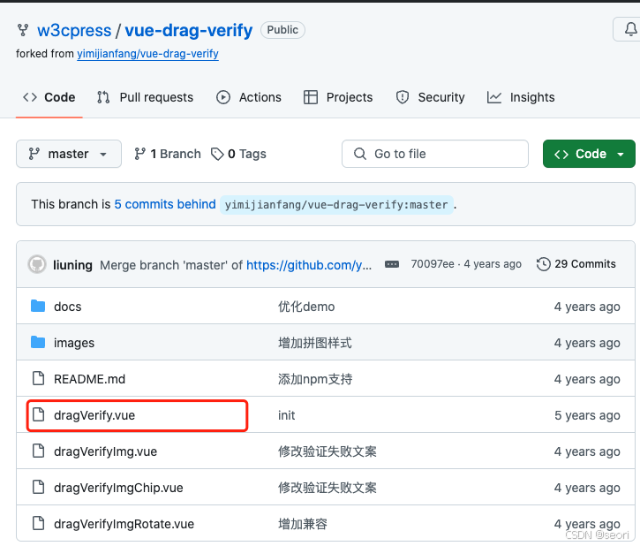Viewport: 640px width, 546px height.
Task: Open the 添加npm支持 commit message
Action: 315,379
